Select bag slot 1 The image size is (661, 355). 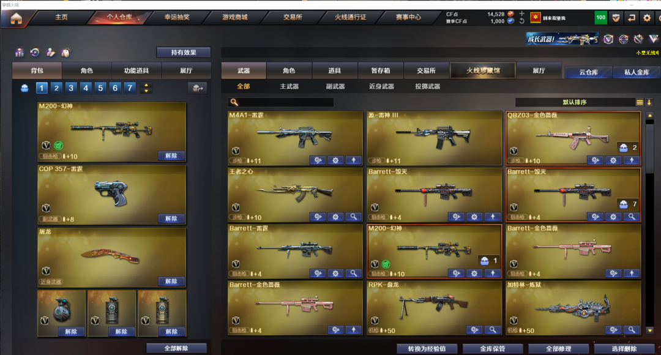[42, 88]
